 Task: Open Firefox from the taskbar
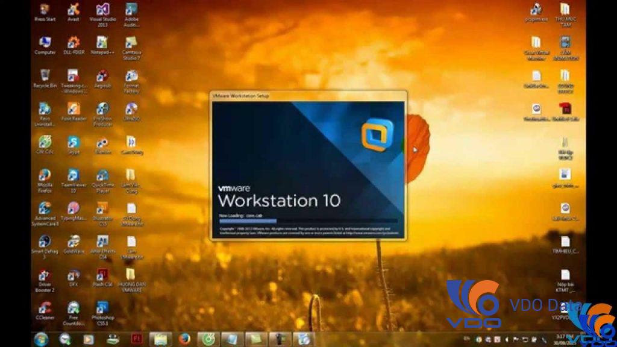tap(184, 339)
